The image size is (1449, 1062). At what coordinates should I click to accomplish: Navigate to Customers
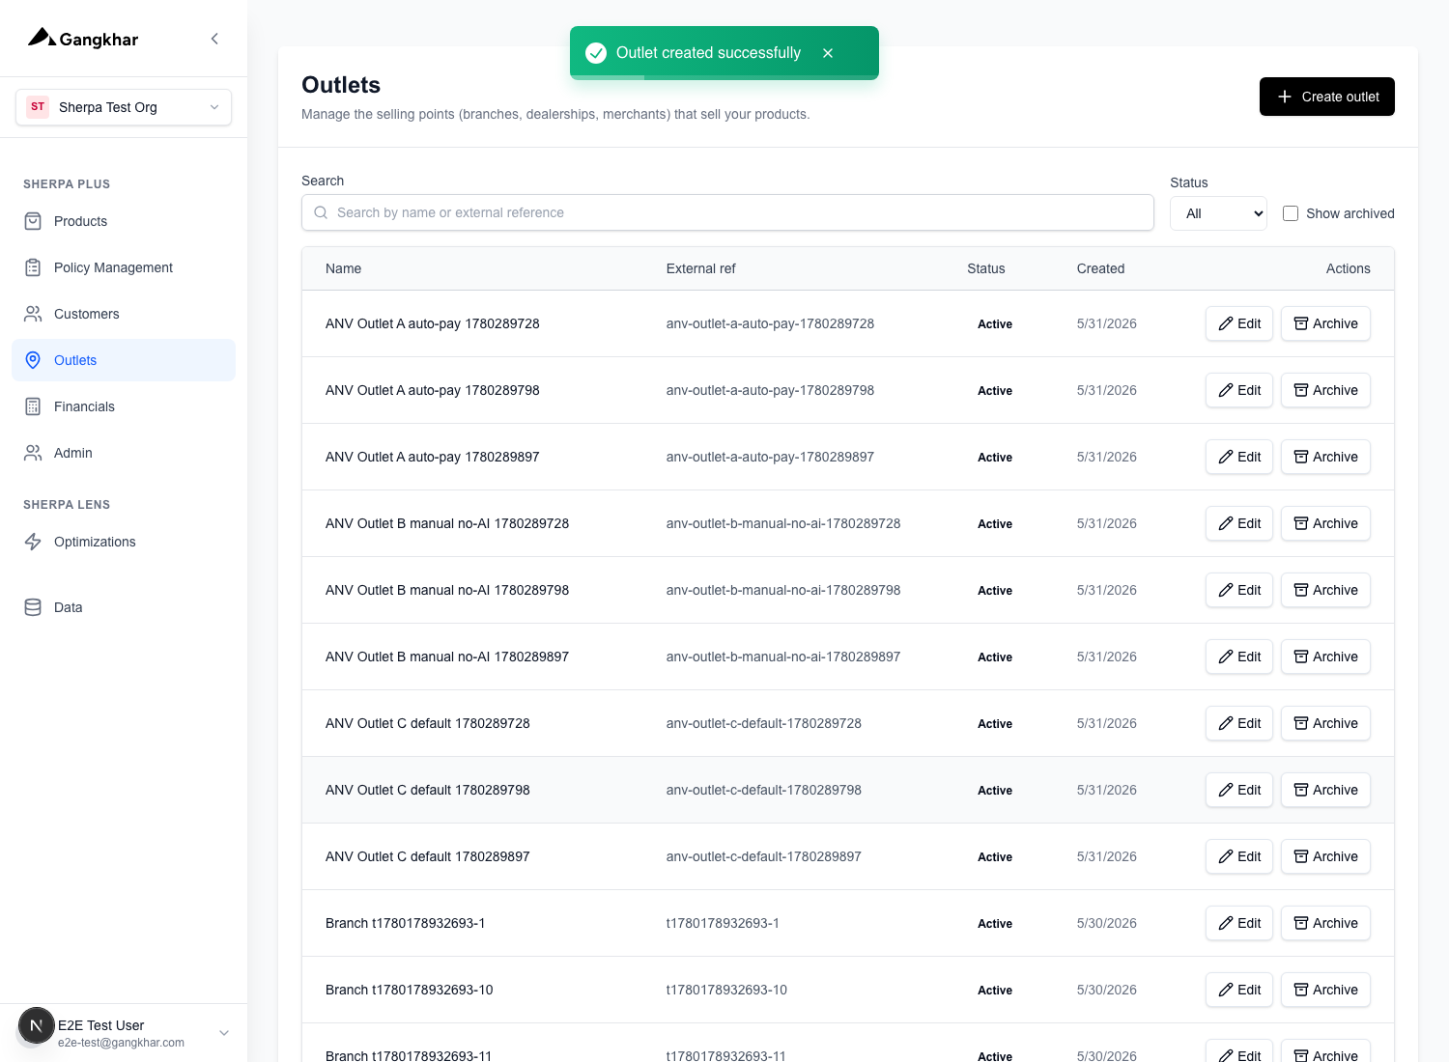pos(124,314)
